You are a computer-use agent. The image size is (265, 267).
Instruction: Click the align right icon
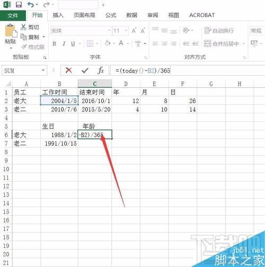click(x=173, y=43)
